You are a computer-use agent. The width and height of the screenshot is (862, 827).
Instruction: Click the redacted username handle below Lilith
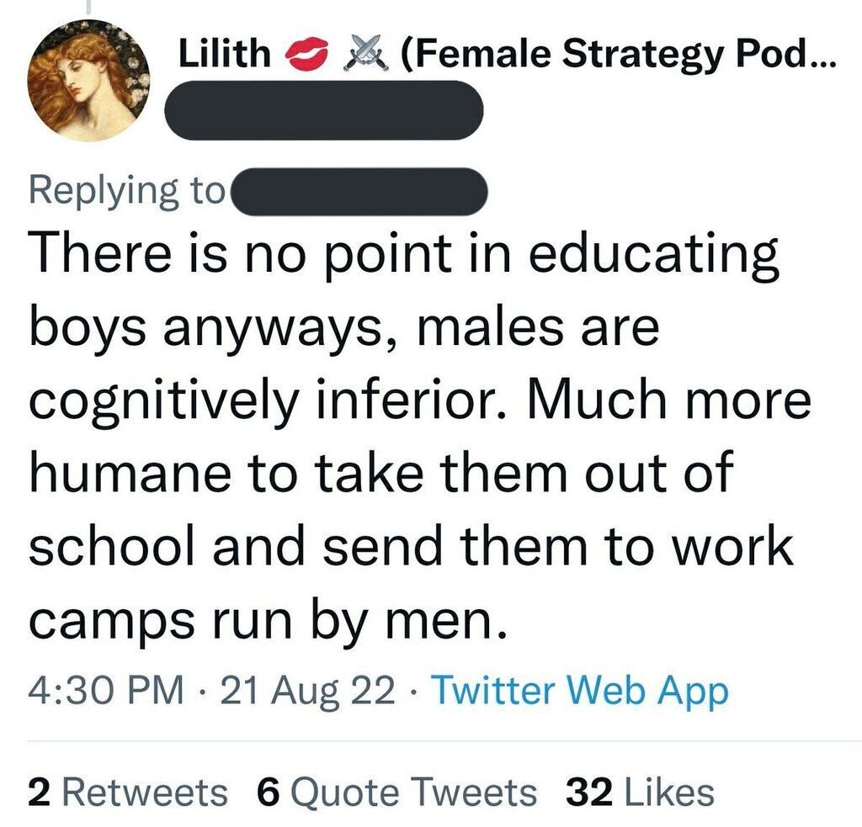[323, 110]
